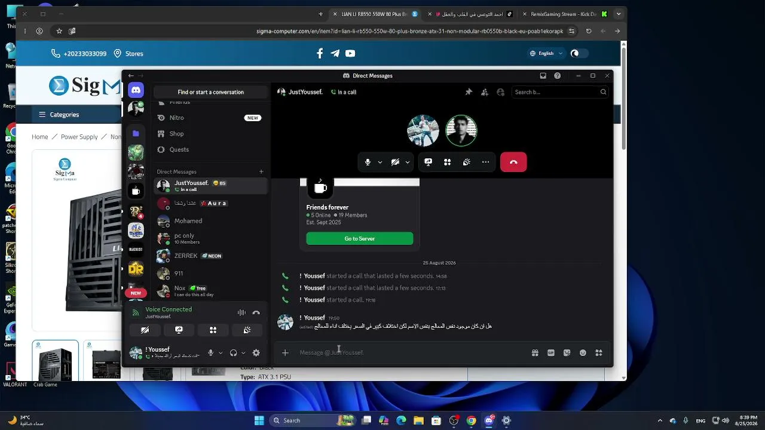This screenshot has height=430, width=765.
Task: Open Find or start a conversation
Action: (x=210, y=92)
